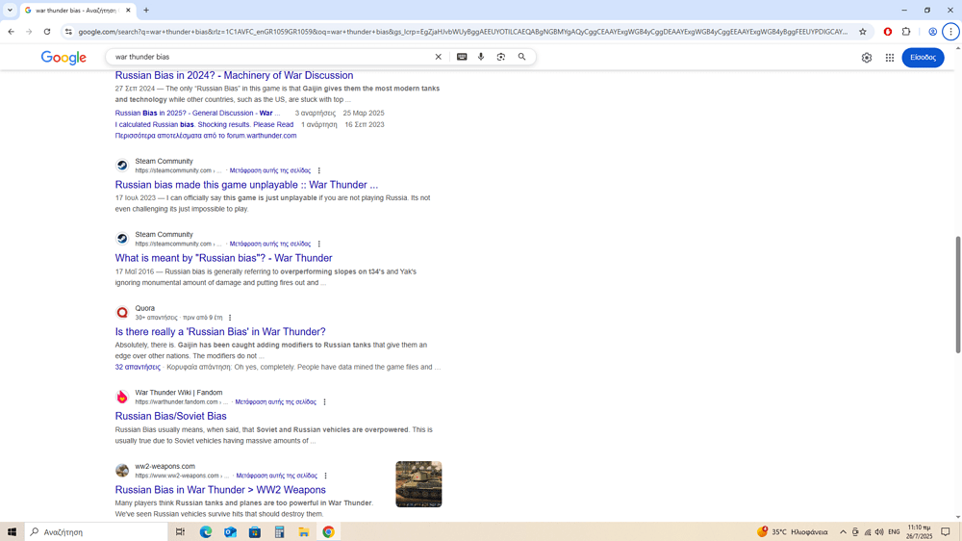Open 'I calculated Russian bias. Shocking results' link
The height and width of the screenshot is (541, 962).
(204, 124)
